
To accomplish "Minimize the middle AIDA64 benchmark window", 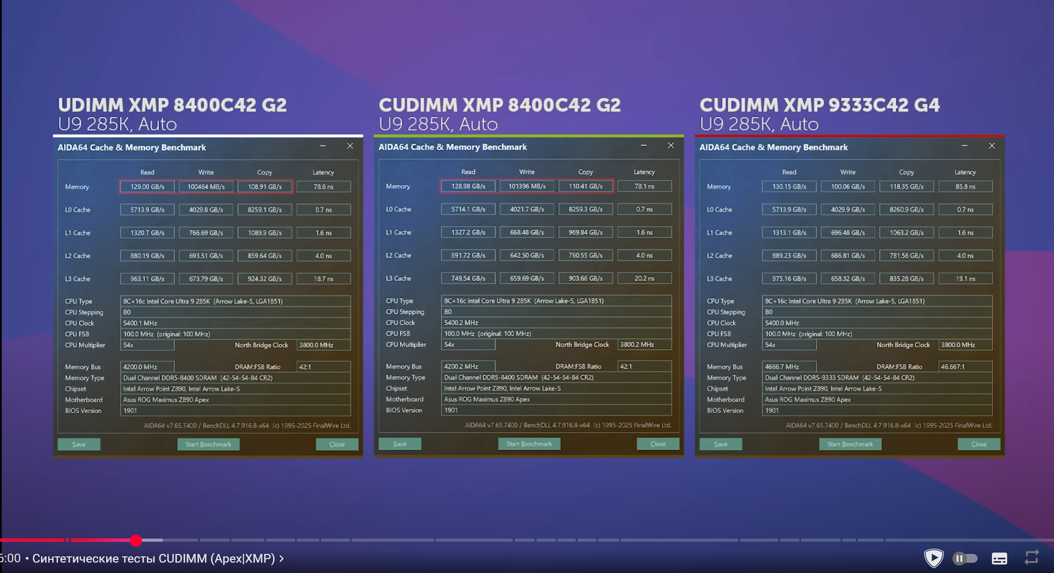I will (644, 146).
